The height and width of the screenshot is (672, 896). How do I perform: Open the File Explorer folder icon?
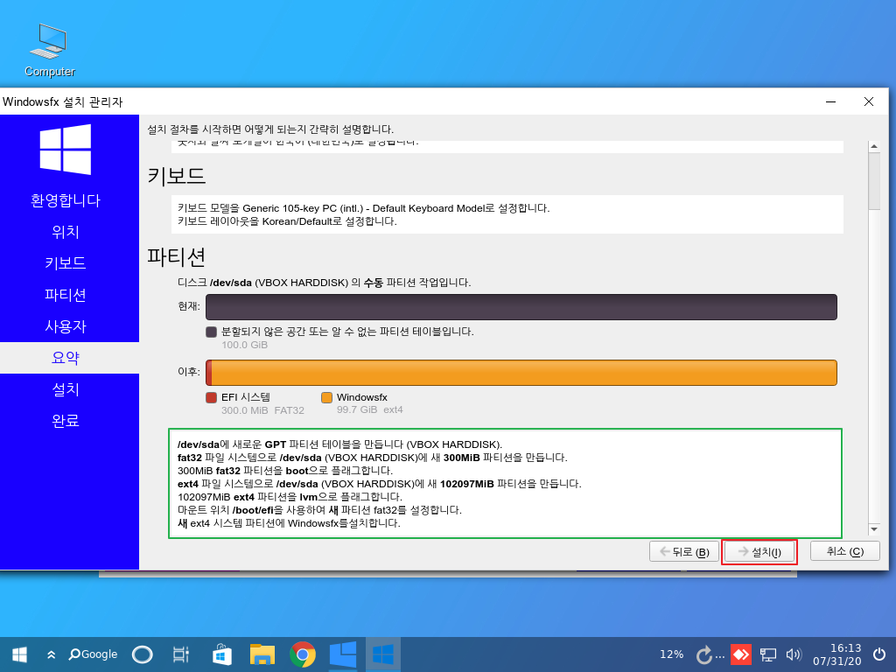pos(262,654)
